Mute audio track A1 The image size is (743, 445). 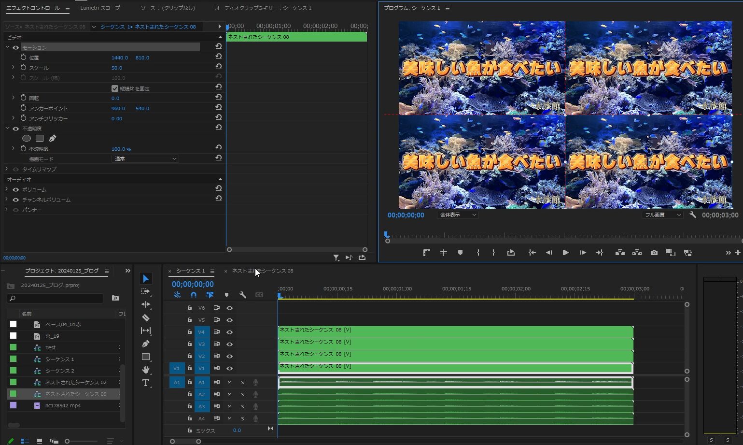click(229, 382)
